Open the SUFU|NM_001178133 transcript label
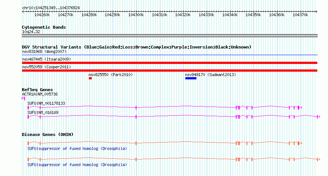Viewport: 328px width, 176px height. coord(46,103)
